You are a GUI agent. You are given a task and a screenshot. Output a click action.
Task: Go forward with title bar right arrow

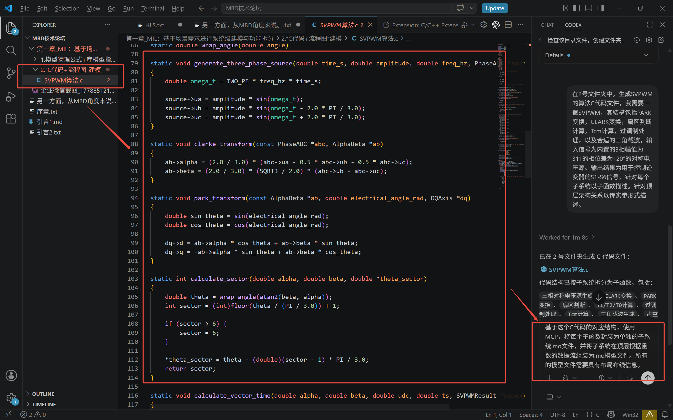[214, 8]
